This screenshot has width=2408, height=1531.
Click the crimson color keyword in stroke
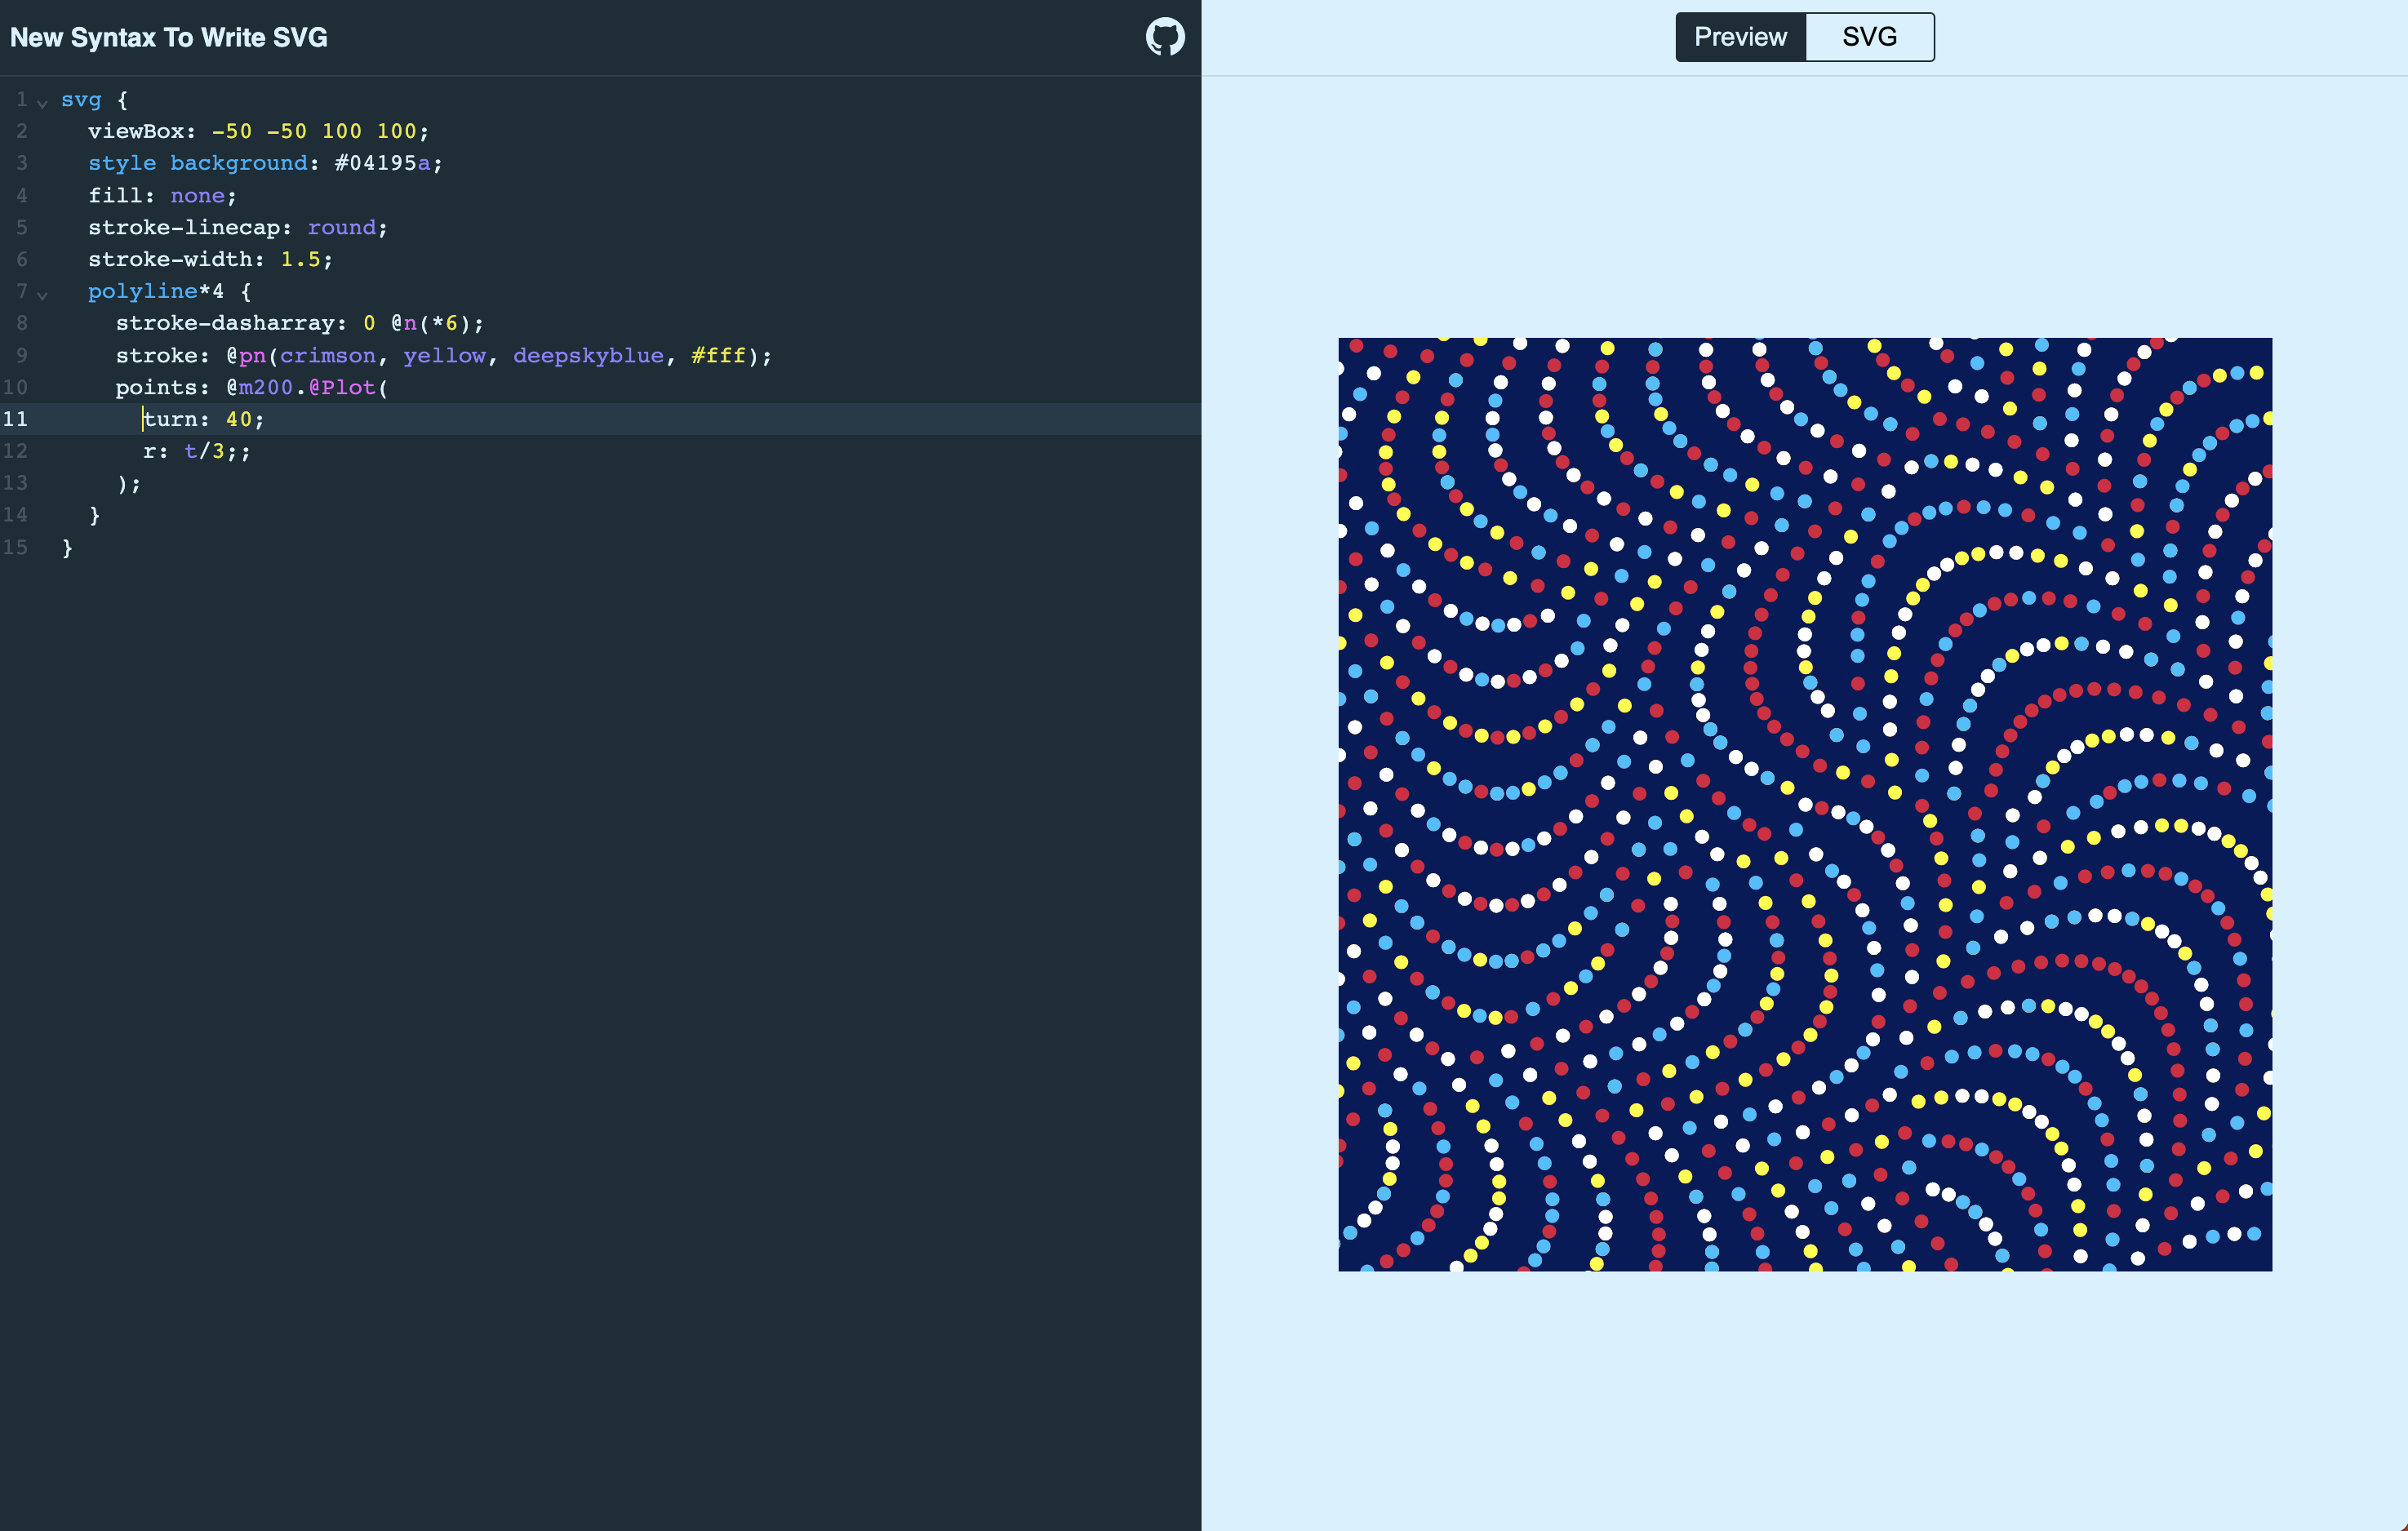point(327,356)
